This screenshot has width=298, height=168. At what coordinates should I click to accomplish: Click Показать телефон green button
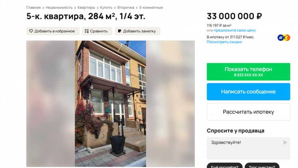[x=248, y=72]
